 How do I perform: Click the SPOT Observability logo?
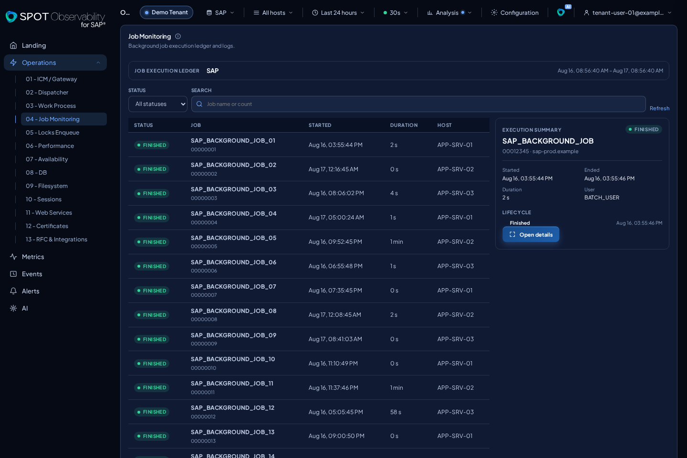coord(55,19)
